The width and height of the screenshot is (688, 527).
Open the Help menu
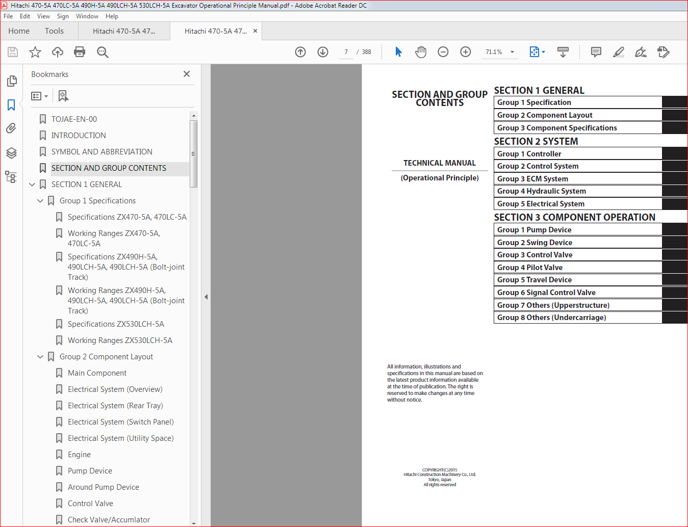coord(112,16)
